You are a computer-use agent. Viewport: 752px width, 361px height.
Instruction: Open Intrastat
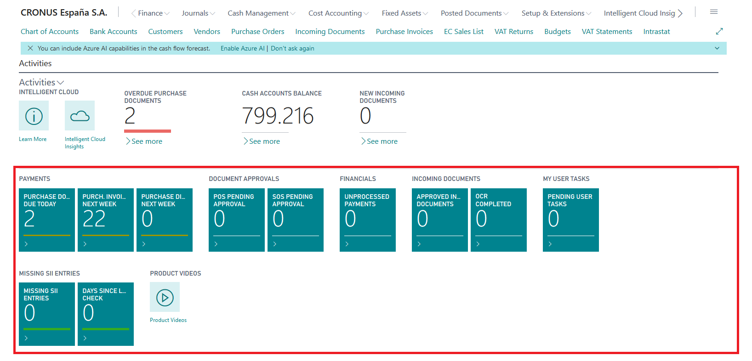656,32
